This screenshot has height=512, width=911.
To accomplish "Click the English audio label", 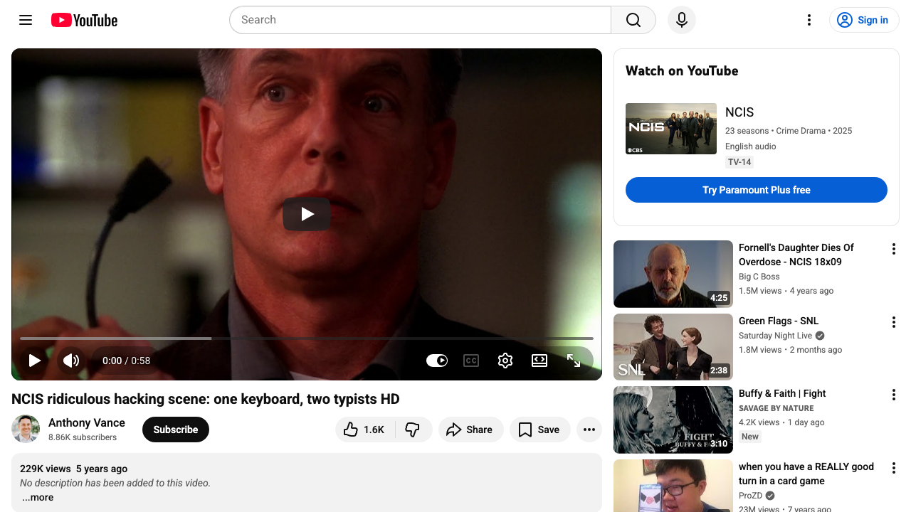I will (751, 146).
